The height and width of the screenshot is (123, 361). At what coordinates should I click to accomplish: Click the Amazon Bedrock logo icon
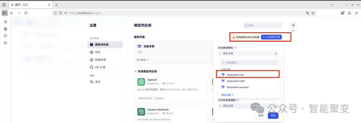point(141,112)
